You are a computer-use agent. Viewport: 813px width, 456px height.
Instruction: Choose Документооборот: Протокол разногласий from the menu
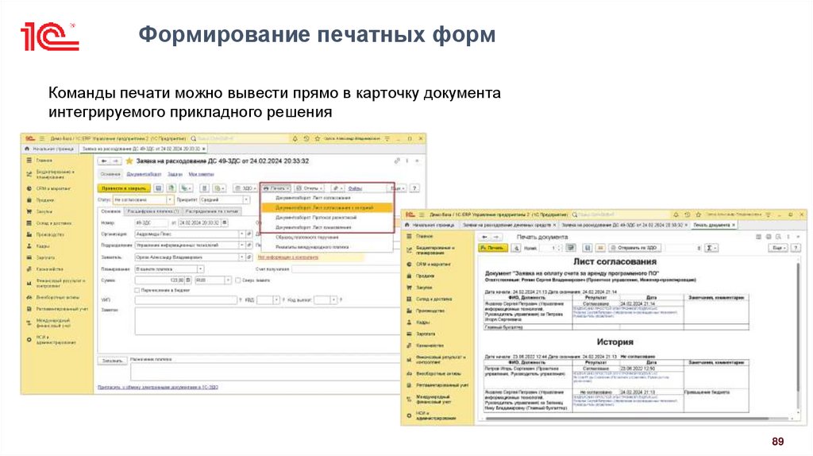tap(326, 218)
